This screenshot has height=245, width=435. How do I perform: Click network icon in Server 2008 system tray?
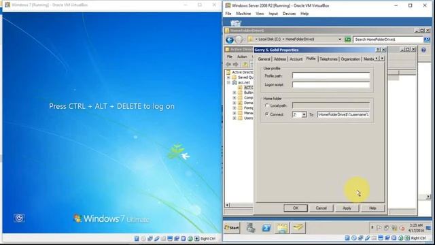[x=394, y=228]
